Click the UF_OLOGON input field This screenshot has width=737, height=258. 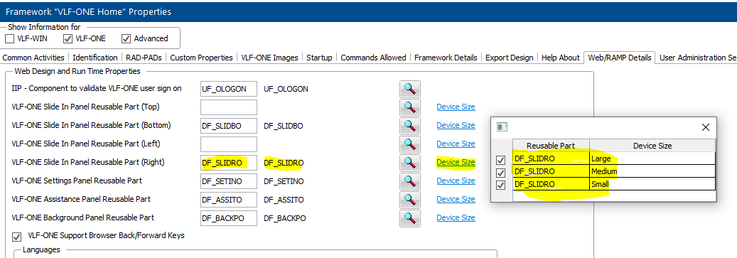click(x=229, y=88)
